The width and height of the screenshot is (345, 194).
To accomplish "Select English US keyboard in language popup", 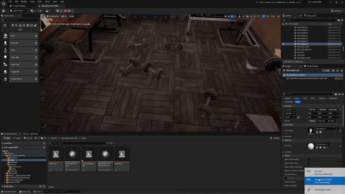I will click(325, 181).
